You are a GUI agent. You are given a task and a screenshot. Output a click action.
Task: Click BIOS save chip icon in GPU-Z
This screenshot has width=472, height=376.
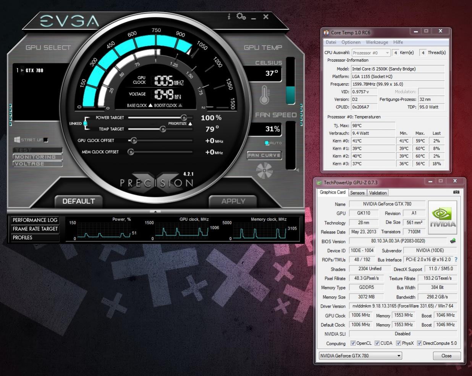pos(453,241)
